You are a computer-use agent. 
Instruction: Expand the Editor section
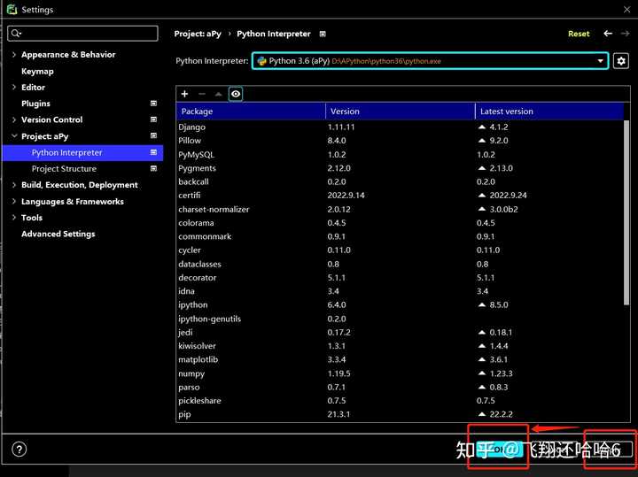(14, 87)
